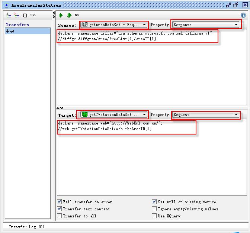Run the selected property transfer
The image size is (250, 233).
(61, 15)
